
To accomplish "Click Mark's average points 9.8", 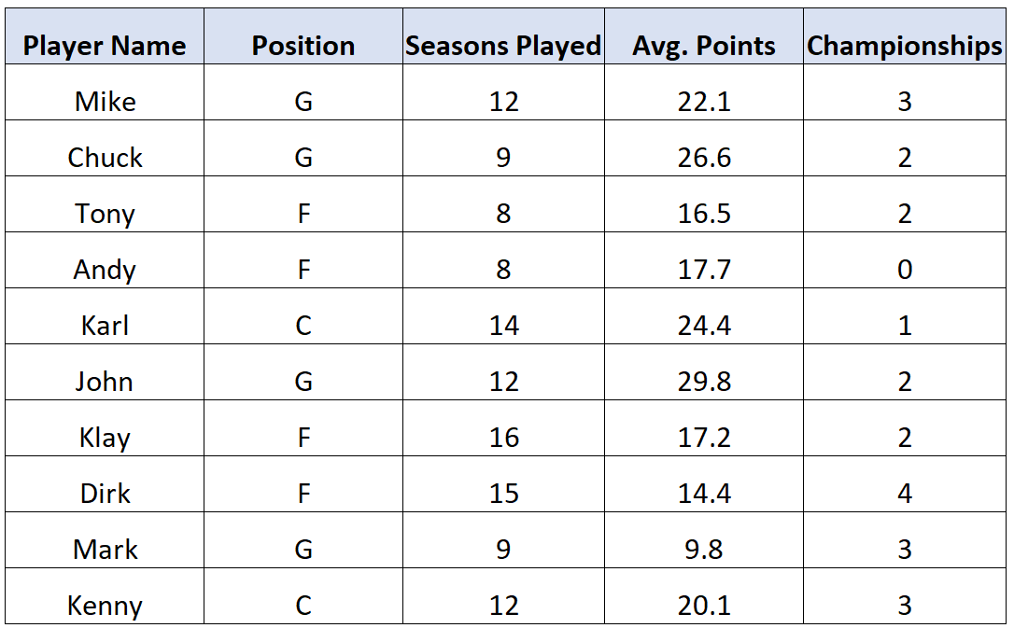I will pos(704,540).
